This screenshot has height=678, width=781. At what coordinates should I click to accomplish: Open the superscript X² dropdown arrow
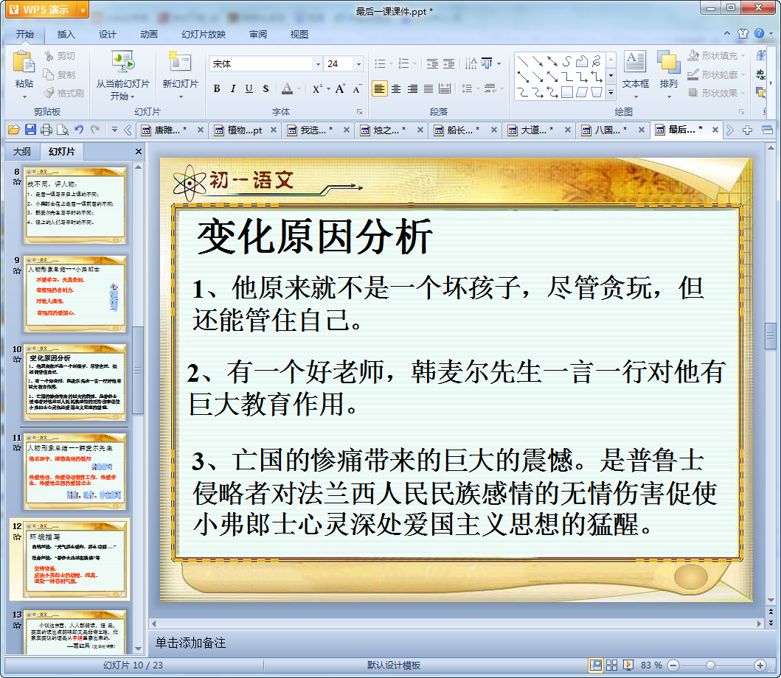(328, 88)
